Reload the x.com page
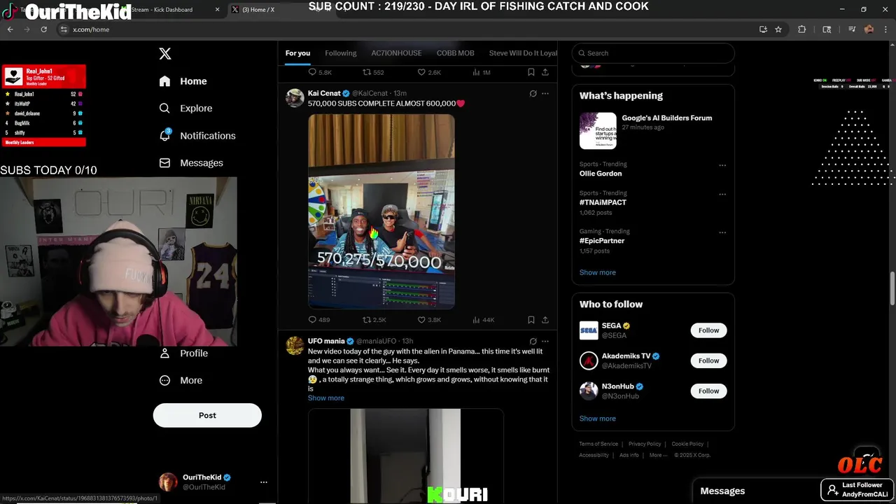 pos(43,29)
